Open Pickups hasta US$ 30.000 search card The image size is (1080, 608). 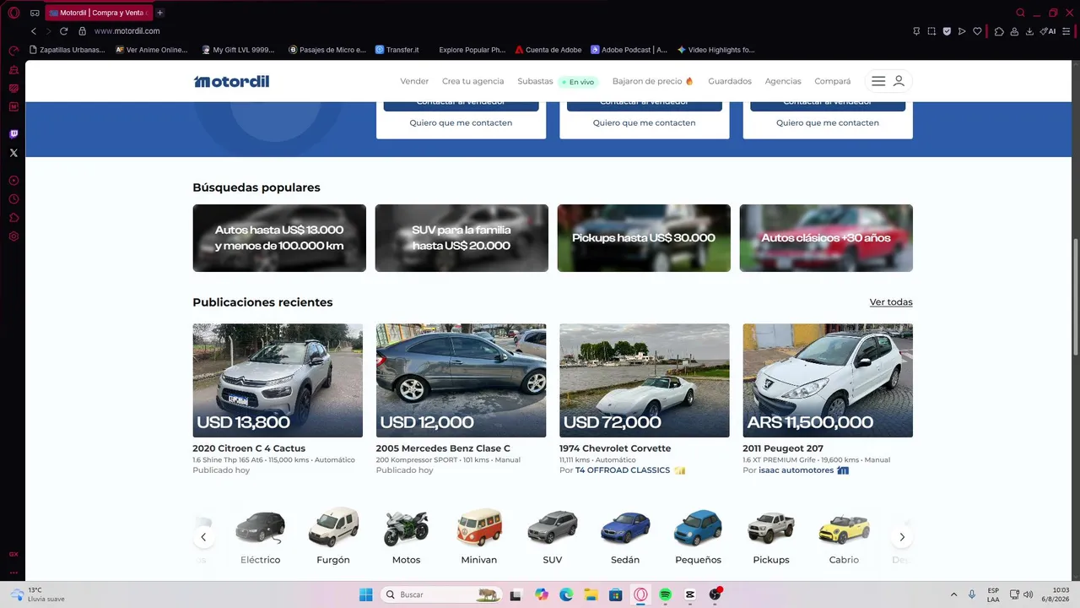[x=644, y=238]
